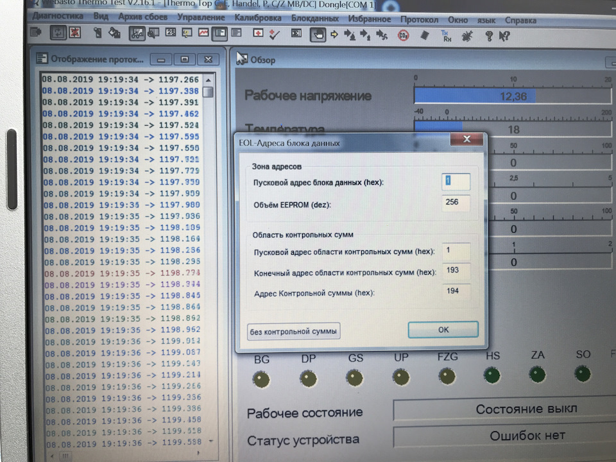
Task: Click the connect/refresh toolbar icon
Action: point(58,33)
